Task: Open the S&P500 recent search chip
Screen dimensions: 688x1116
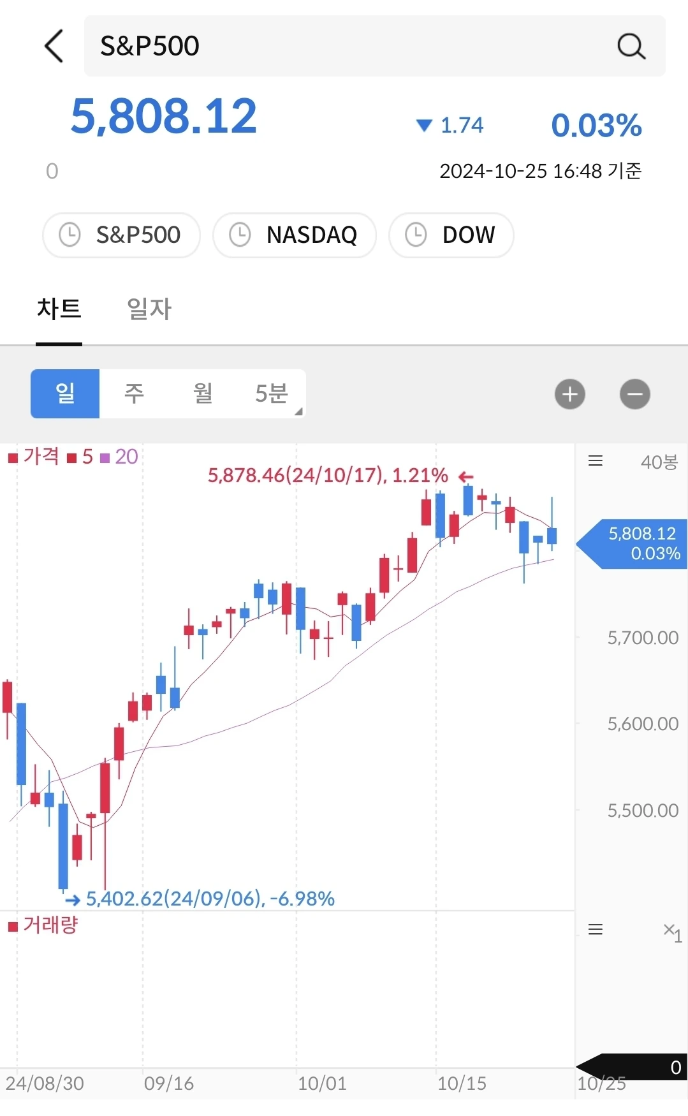Action: [x=121, y=235]
